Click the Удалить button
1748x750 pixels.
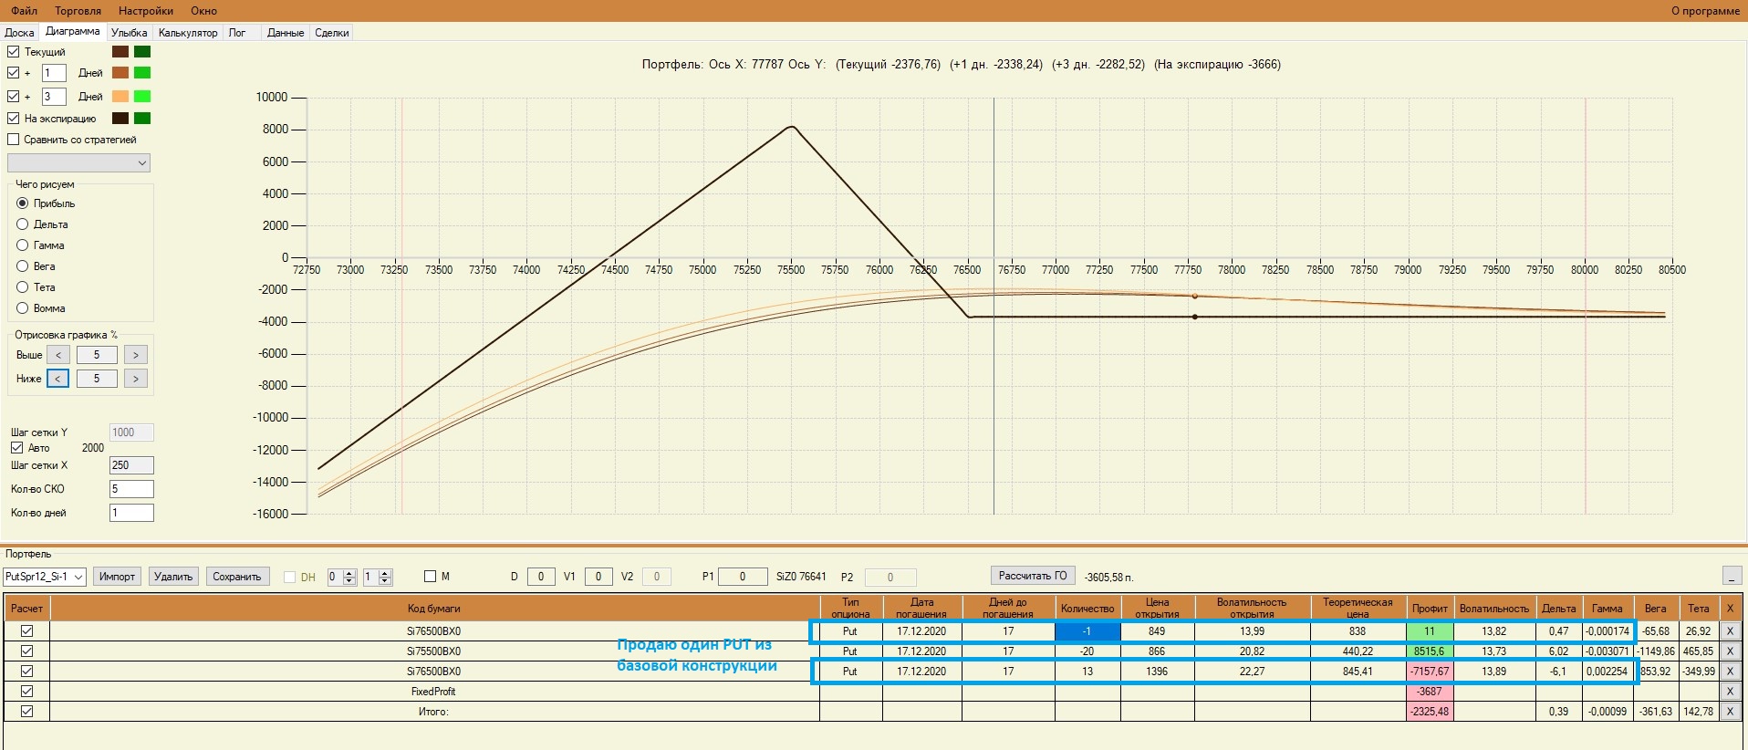tap(173, 577)
